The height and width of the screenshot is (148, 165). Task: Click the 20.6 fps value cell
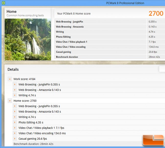point(156,52)
